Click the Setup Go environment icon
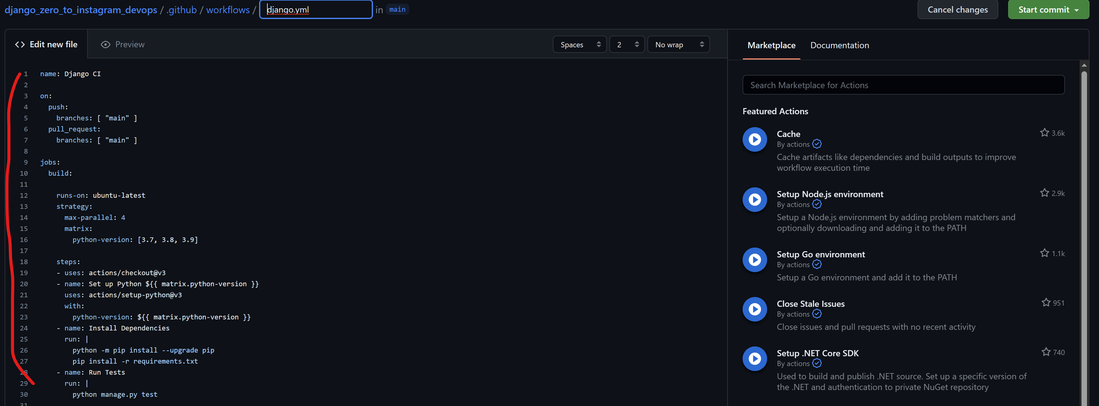1099x406 pixels. point(754,260)
